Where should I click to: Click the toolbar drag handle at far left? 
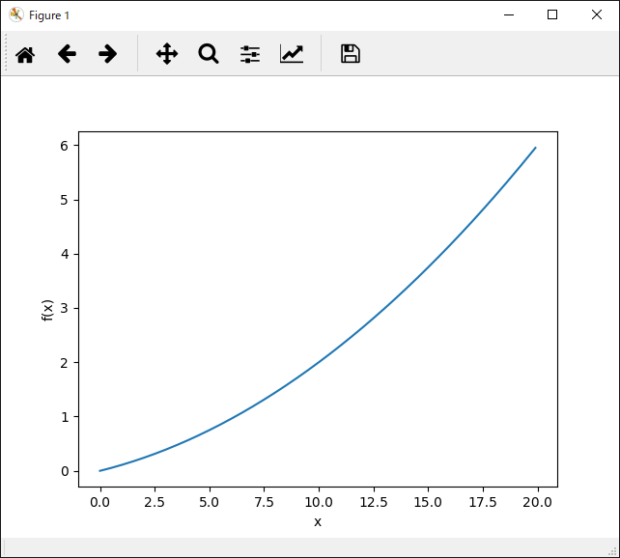pyautogui.click(x=7, y=54)
